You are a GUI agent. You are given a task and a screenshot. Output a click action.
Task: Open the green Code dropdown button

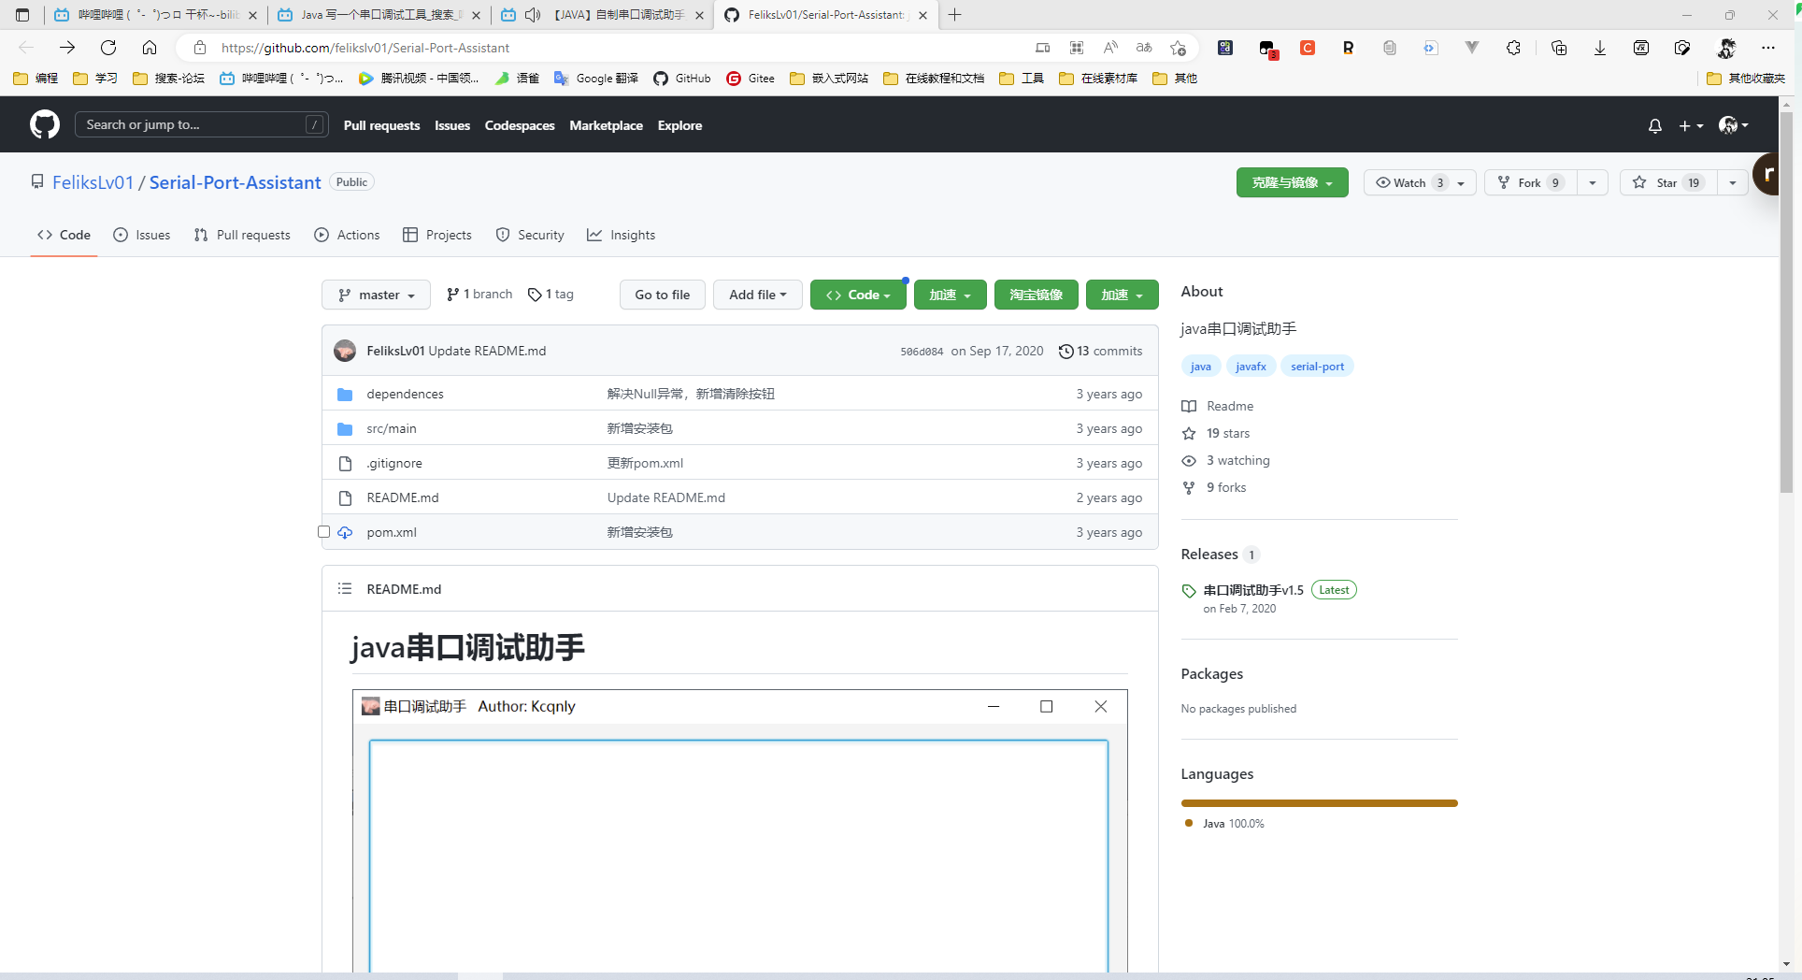[858, 295]
